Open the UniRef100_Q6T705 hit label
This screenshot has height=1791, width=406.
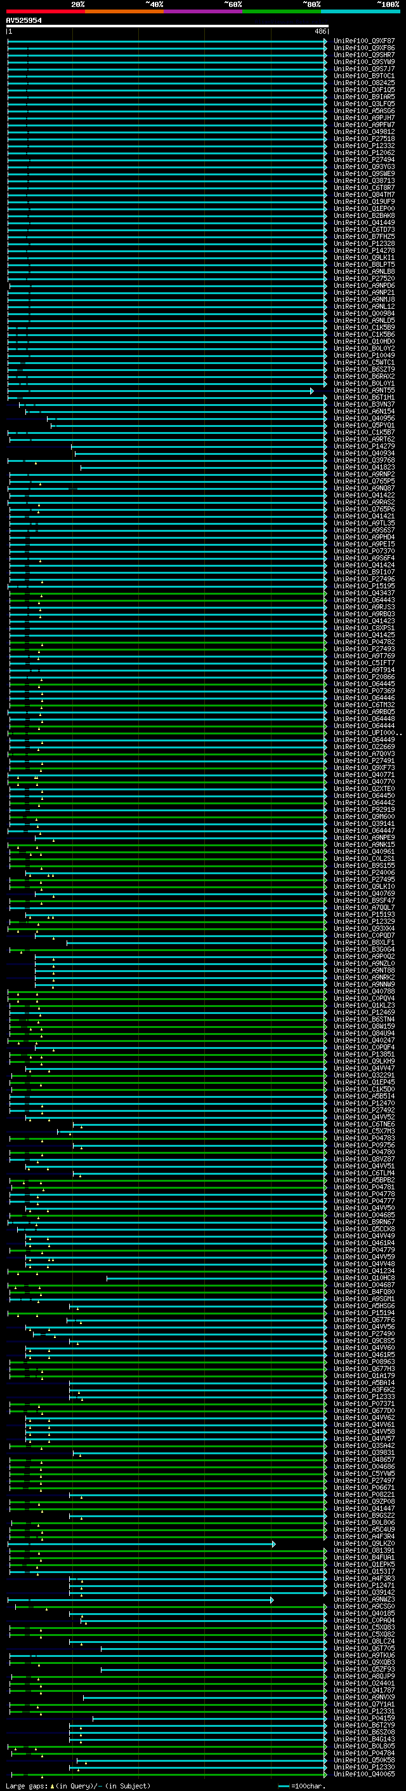[363, 1649]
